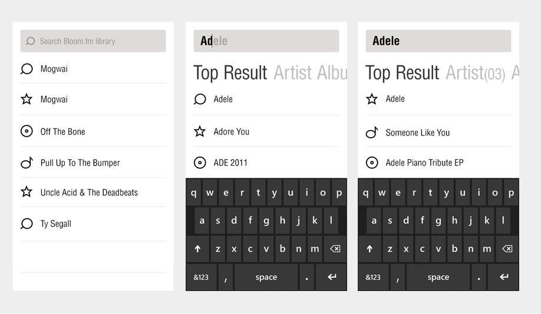541x314 pixels.
Task: Tap the search magnifier icon in Bloom.fm search bar
Action: tap(30, 41)
